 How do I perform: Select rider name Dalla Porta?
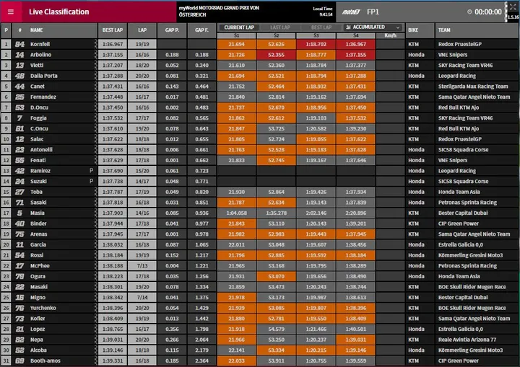pyautogui.click(x=44, y=76)
